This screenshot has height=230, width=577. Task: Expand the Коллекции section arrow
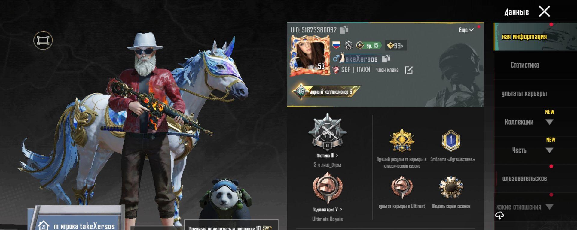[x=549, y=122]
